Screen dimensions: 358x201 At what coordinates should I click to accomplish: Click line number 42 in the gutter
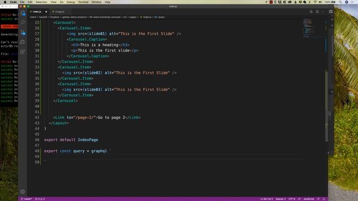pos(37,118)
